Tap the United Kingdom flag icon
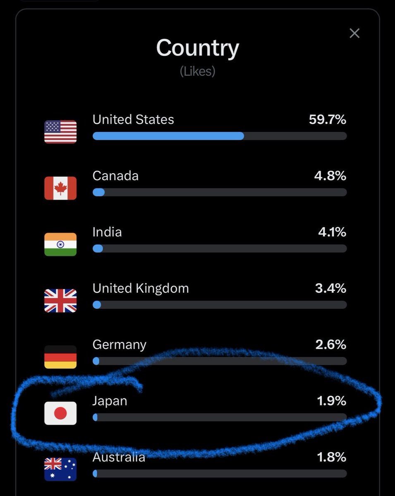This screenshot has height=496, width=395. pos(60,300)
